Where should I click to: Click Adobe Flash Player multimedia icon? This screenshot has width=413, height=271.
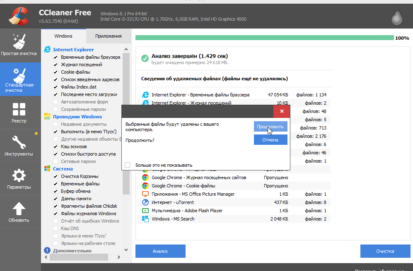coord(145,211)
